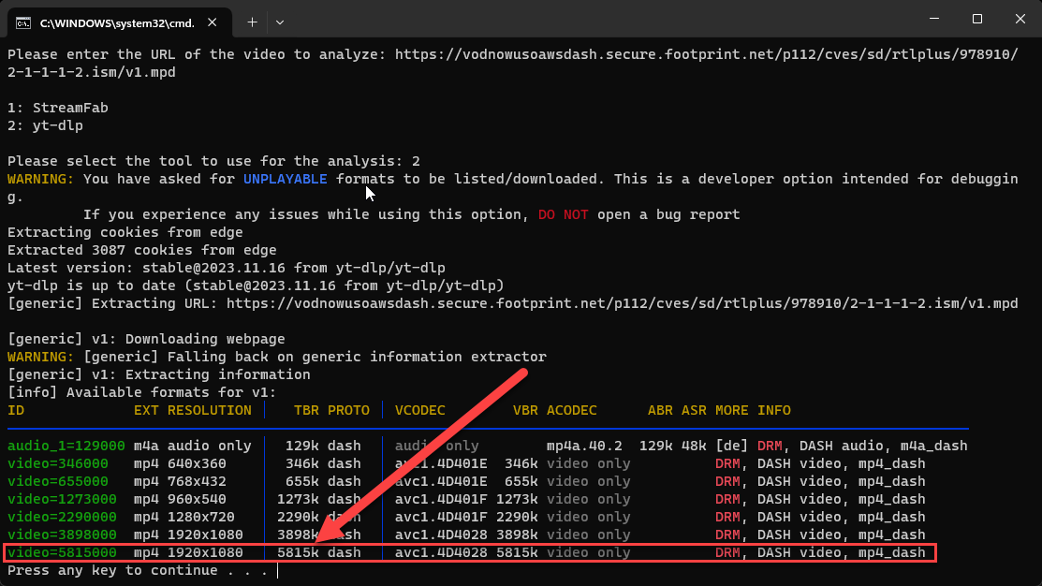The height and width of the screenshot is (586, 1042).
Task: Click the red DO NOT text
Action: (x=563, y=214)
